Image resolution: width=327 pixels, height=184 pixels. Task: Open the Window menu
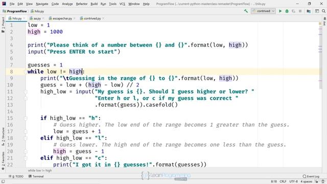click(134, 4)
